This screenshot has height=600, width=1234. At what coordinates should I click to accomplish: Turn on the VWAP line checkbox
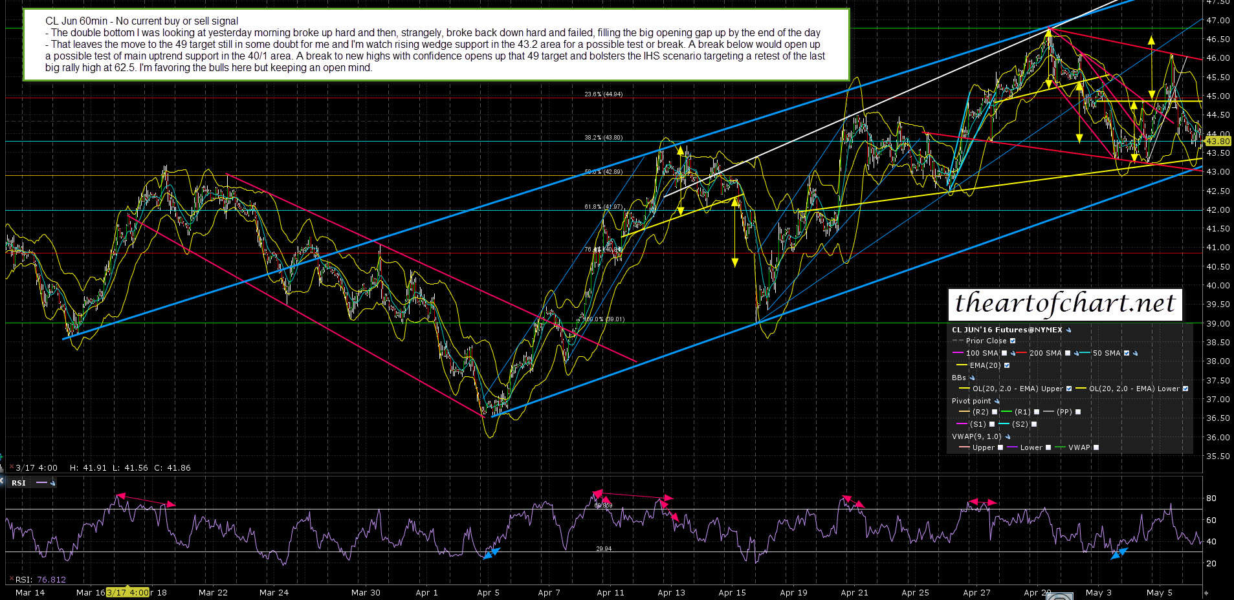click(x=1096, y=447)
